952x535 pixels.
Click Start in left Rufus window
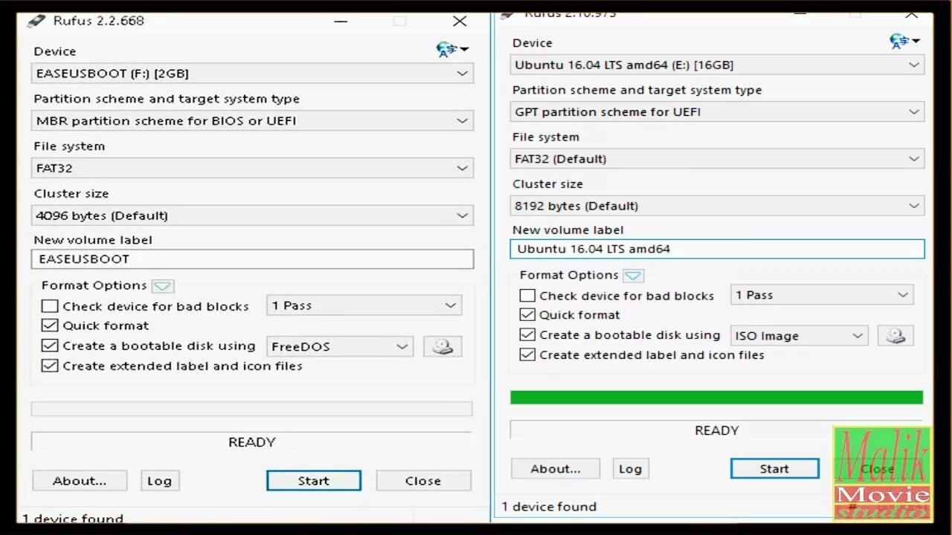pyautogui.click(x=314, y=481)
